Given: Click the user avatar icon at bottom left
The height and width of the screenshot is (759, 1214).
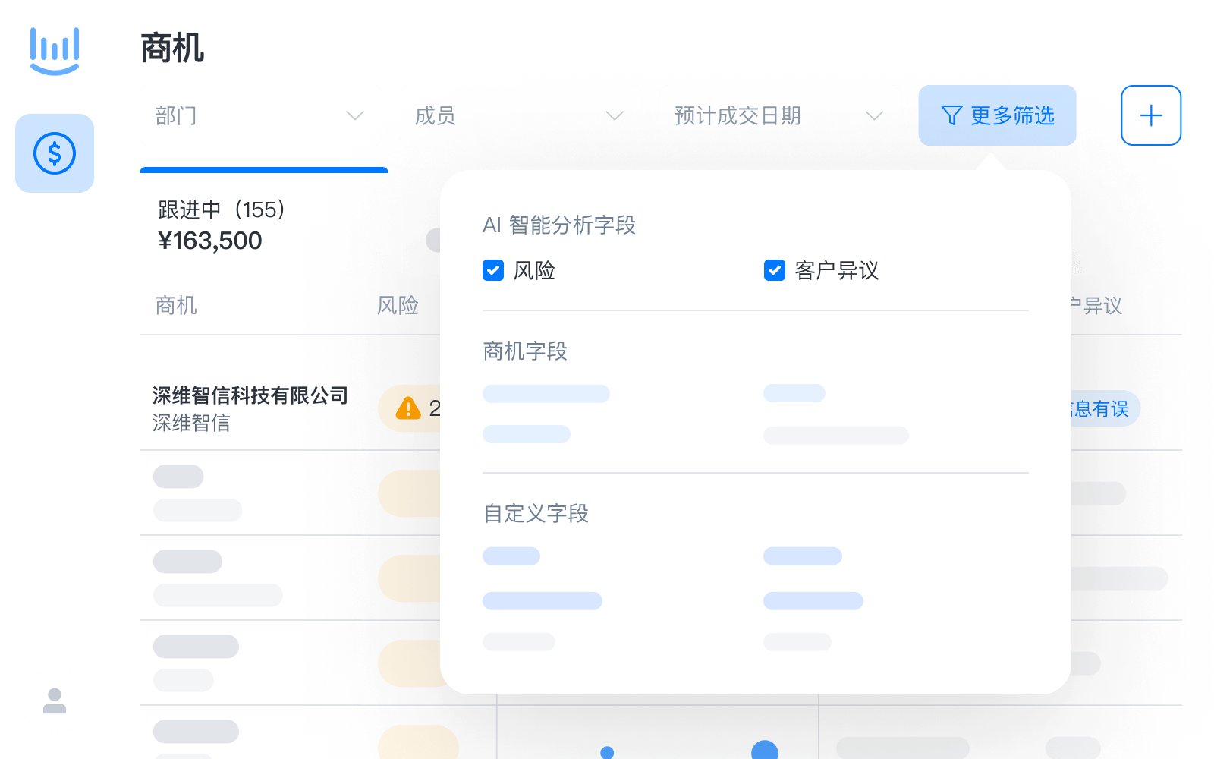Looking at the screenshot, I should pyautogui.click(x=54, y=701).
